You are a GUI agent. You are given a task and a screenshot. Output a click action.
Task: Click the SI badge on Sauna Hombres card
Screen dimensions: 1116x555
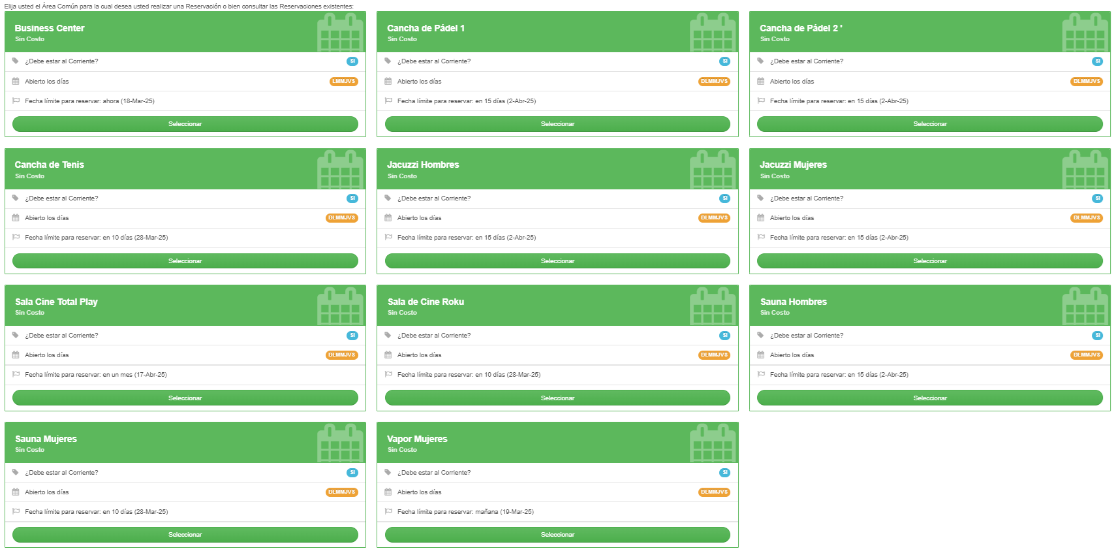(1097, 336)
